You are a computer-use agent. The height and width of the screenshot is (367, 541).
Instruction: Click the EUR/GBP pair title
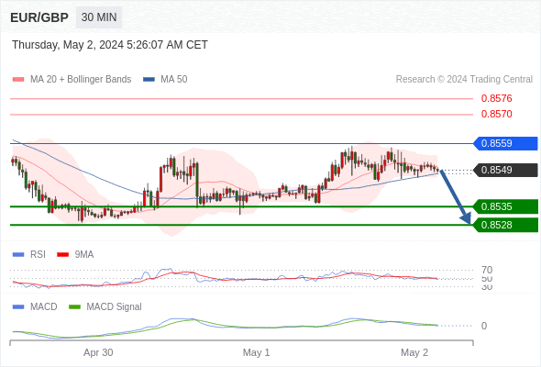coord(39,17)
